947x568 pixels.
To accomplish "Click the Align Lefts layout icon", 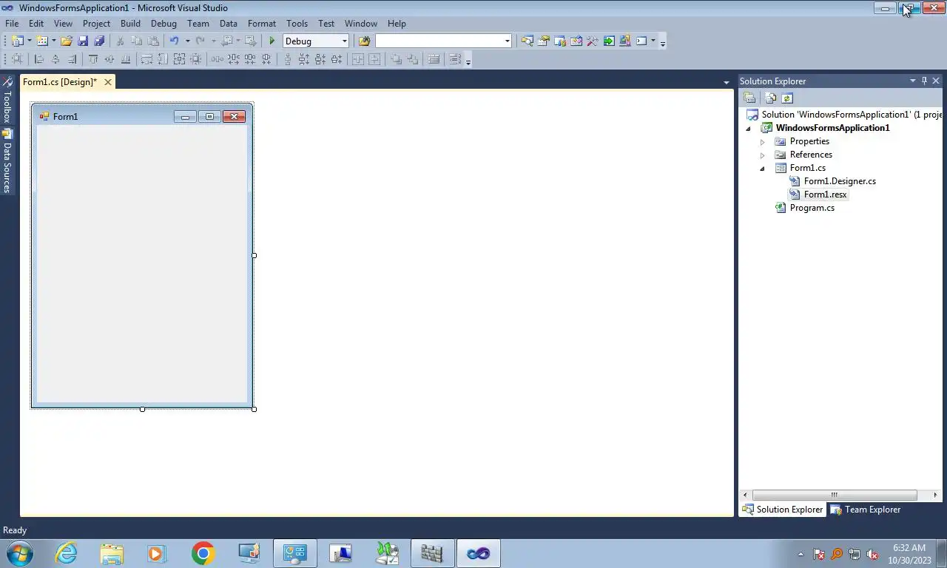I will 39,59.
